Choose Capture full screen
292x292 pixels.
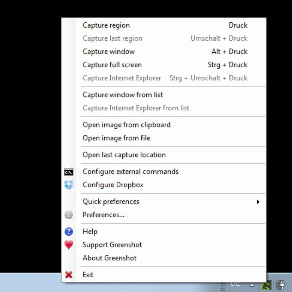pos(164,65)
